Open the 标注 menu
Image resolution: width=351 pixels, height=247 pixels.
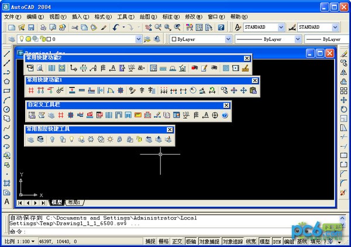coord(171,17)
